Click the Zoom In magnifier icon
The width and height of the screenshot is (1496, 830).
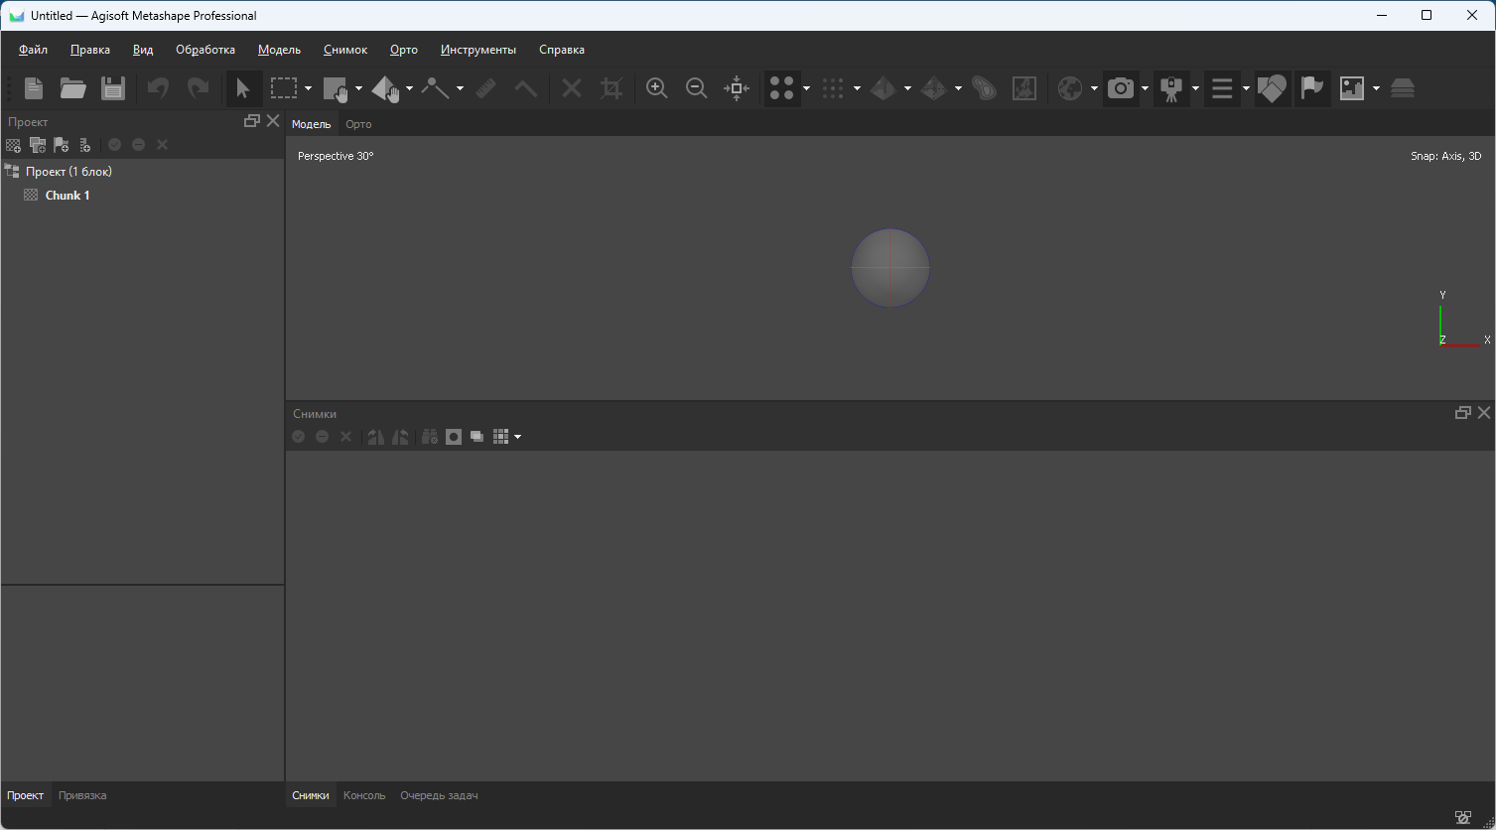[656, 88]
